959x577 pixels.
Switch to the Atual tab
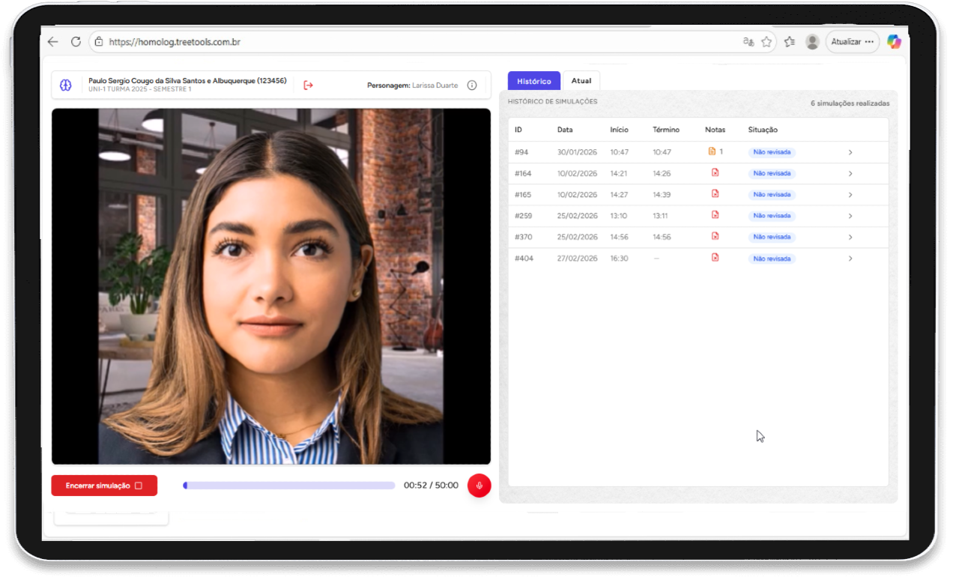click(581, 81)
